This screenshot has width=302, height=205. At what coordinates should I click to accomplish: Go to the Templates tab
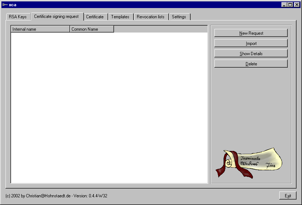click(x=120, y=17)
